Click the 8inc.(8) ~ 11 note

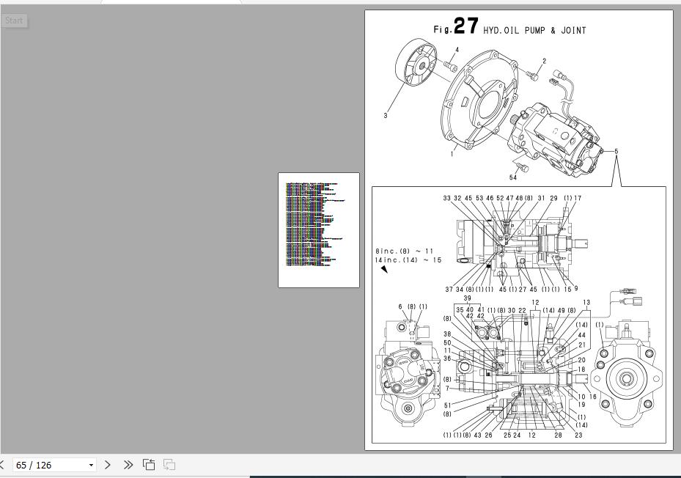click(405, 251)
